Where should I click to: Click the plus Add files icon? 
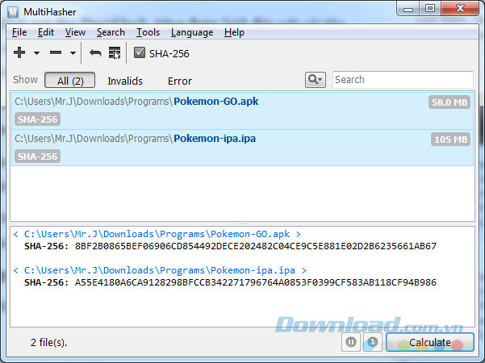pos(19,52)
